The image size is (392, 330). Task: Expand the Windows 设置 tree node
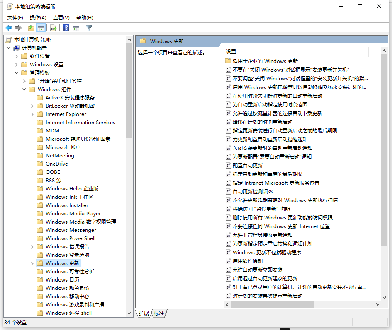coord(16,65)
